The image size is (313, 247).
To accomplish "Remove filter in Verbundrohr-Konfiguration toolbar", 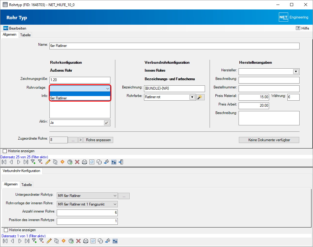I will (41, 241).
